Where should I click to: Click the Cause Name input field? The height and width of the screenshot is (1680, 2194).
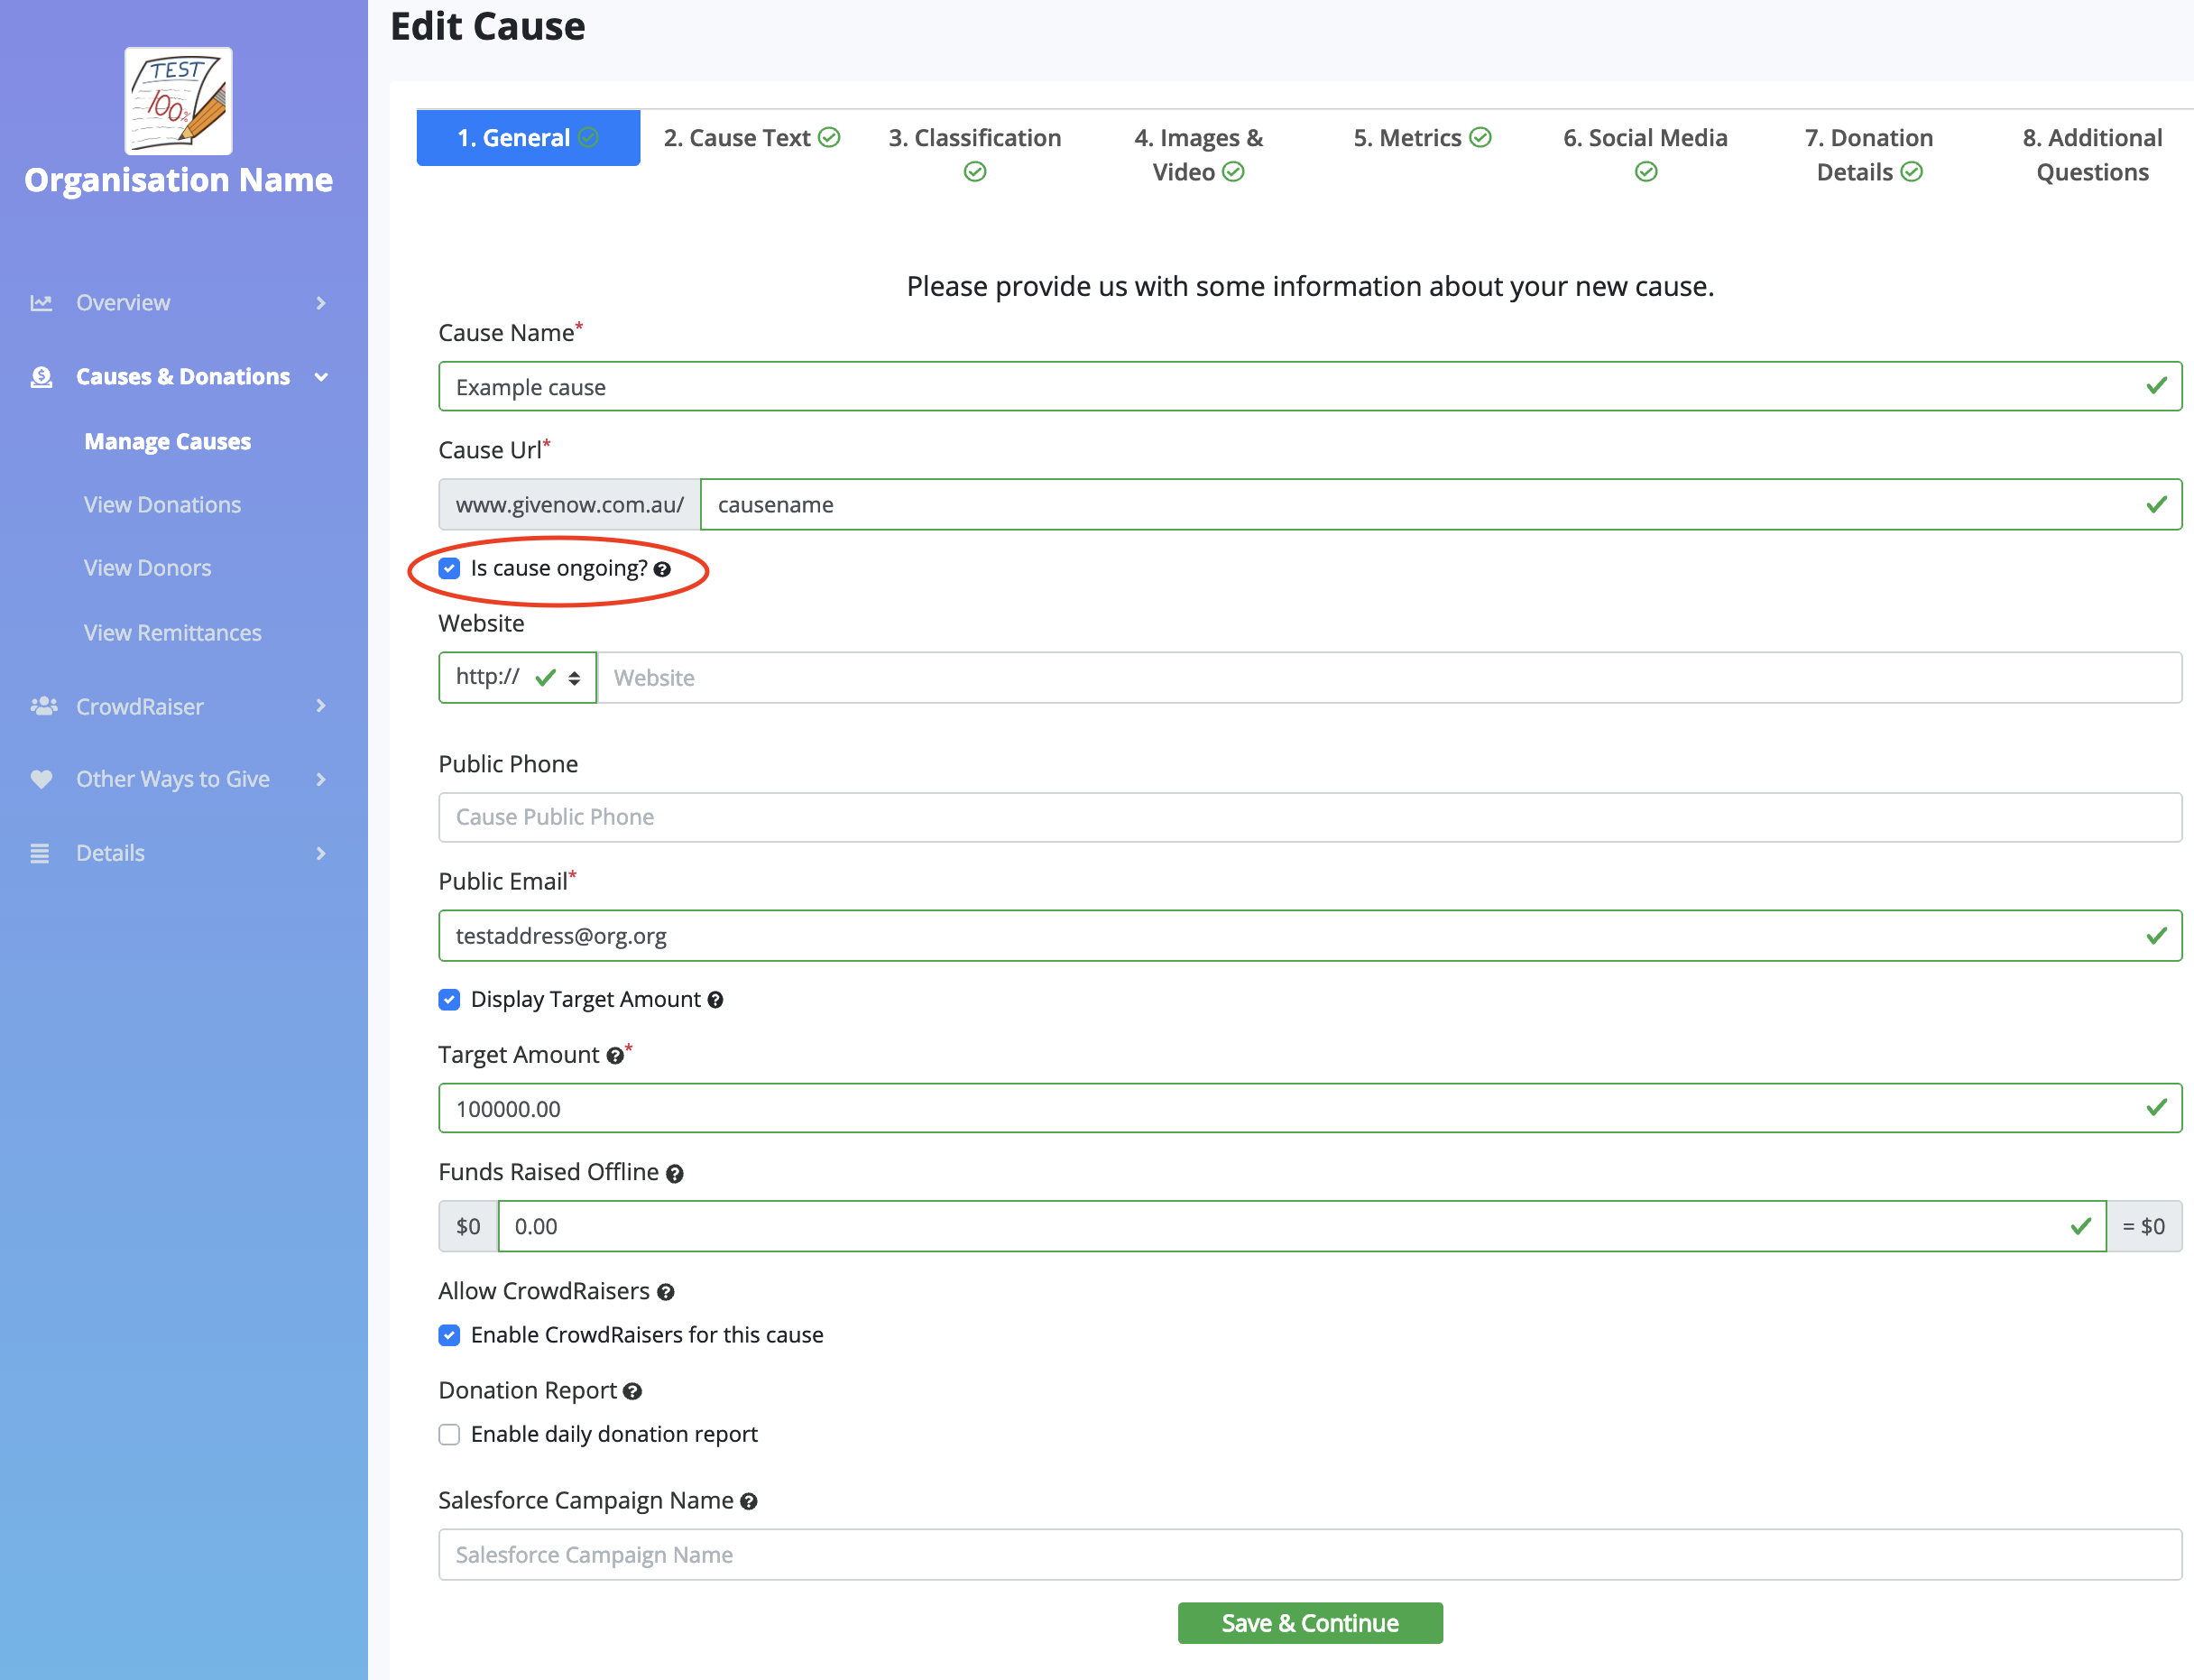pos(1310,386)
